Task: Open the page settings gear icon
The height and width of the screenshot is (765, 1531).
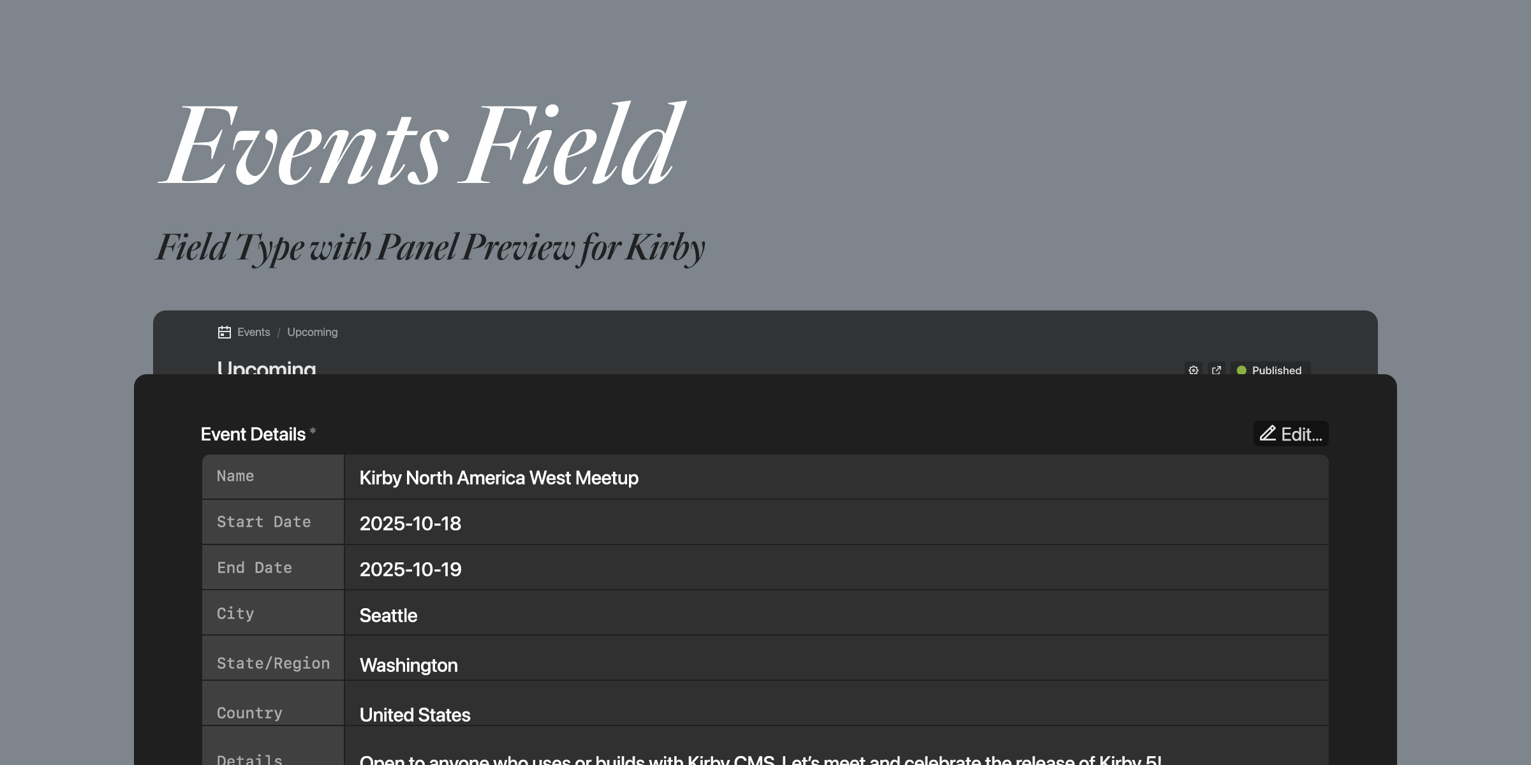Action: point(1193,370)
